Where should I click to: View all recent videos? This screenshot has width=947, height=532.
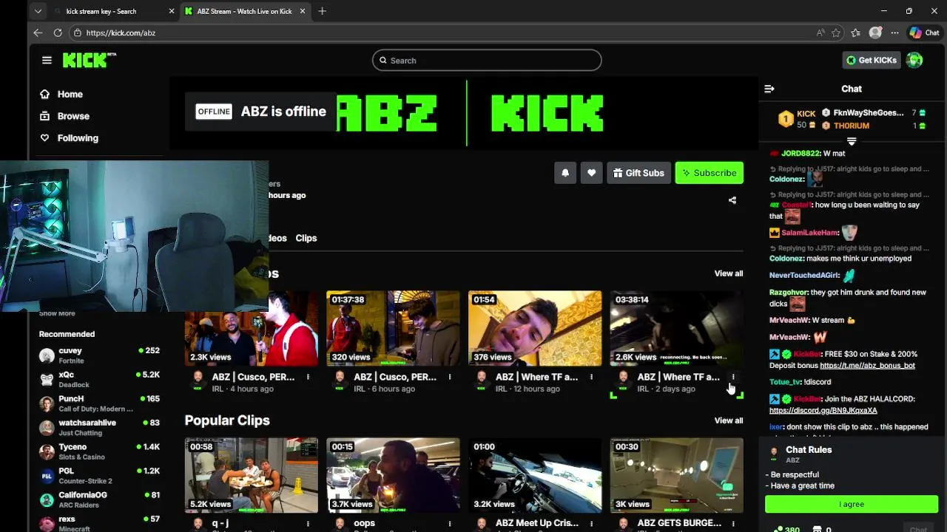pos(729,273)
